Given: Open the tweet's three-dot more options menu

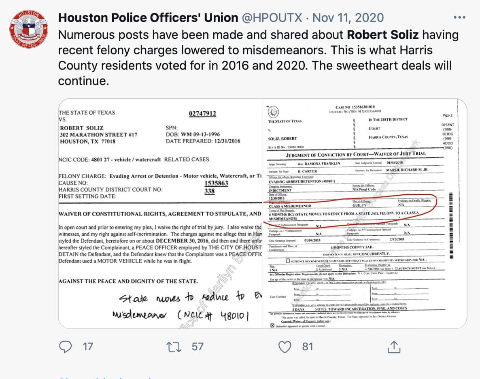Looking at the screenshot, I should [460, 18].
